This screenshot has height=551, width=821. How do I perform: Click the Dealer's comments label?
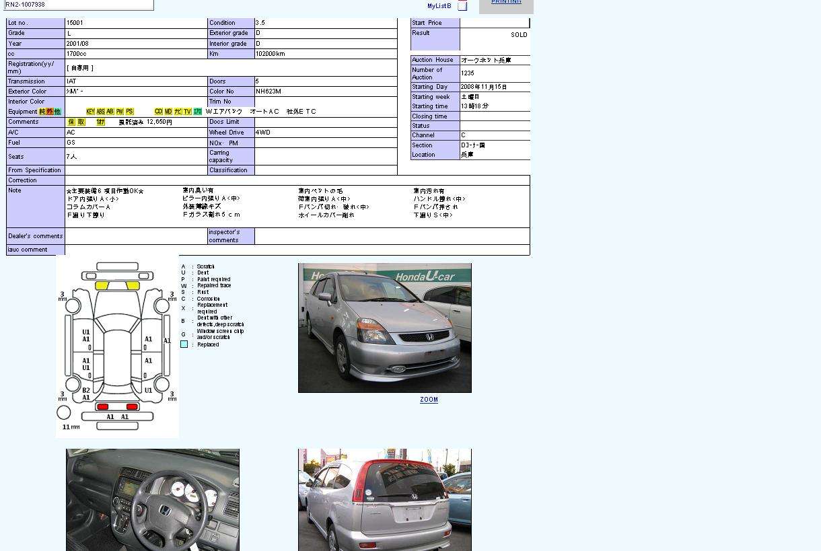[x=35, y=236]
